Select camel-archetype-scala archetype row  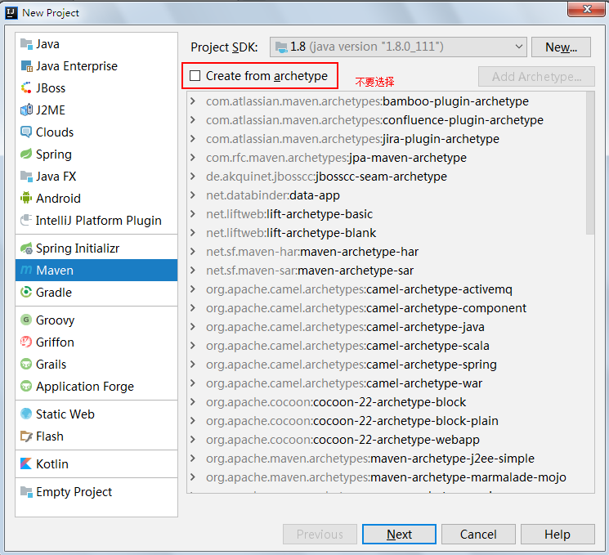coord(391,346)
